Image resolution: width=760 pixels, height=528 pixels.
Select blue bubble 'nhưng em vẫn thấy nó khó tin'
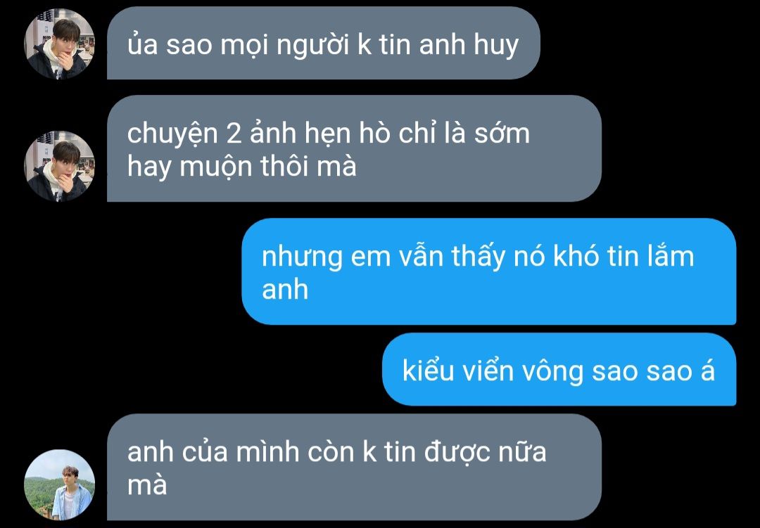489,271
